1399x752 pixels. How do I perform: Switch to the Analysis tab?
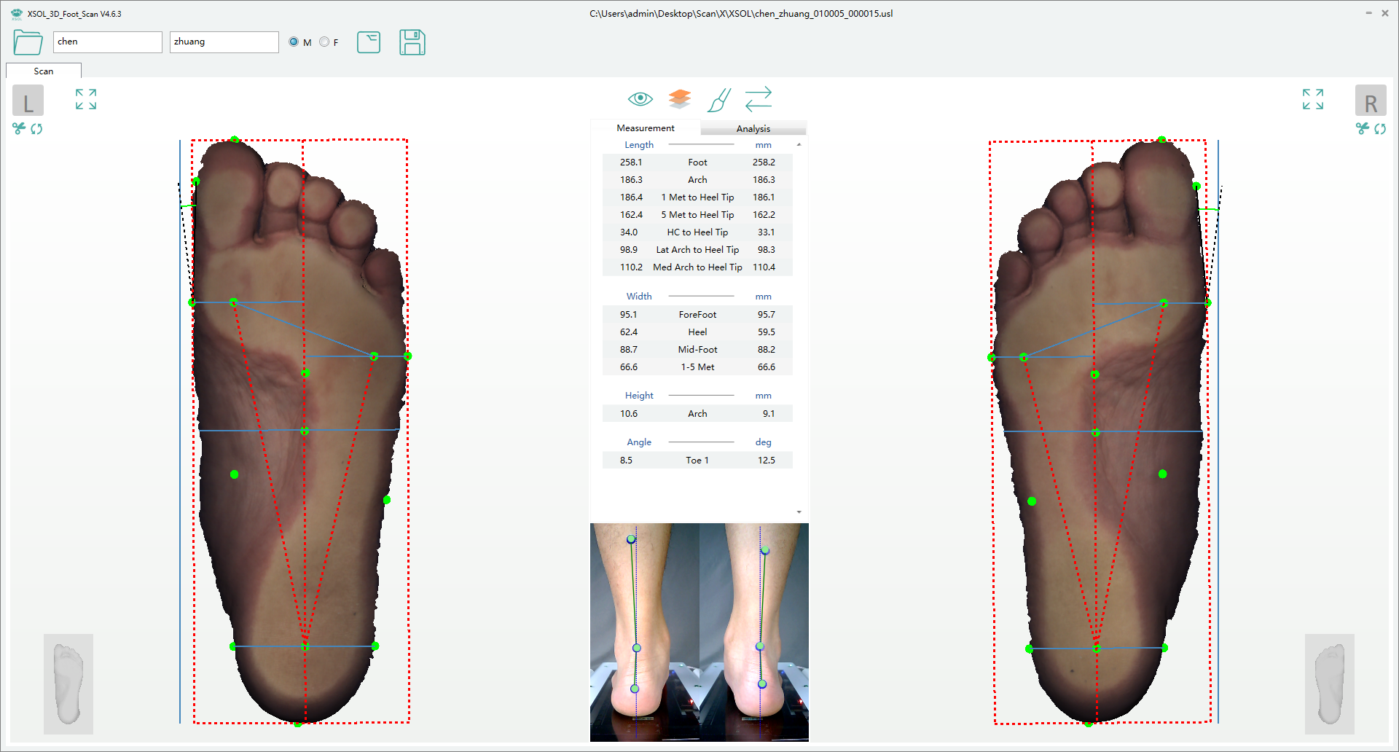753,129
